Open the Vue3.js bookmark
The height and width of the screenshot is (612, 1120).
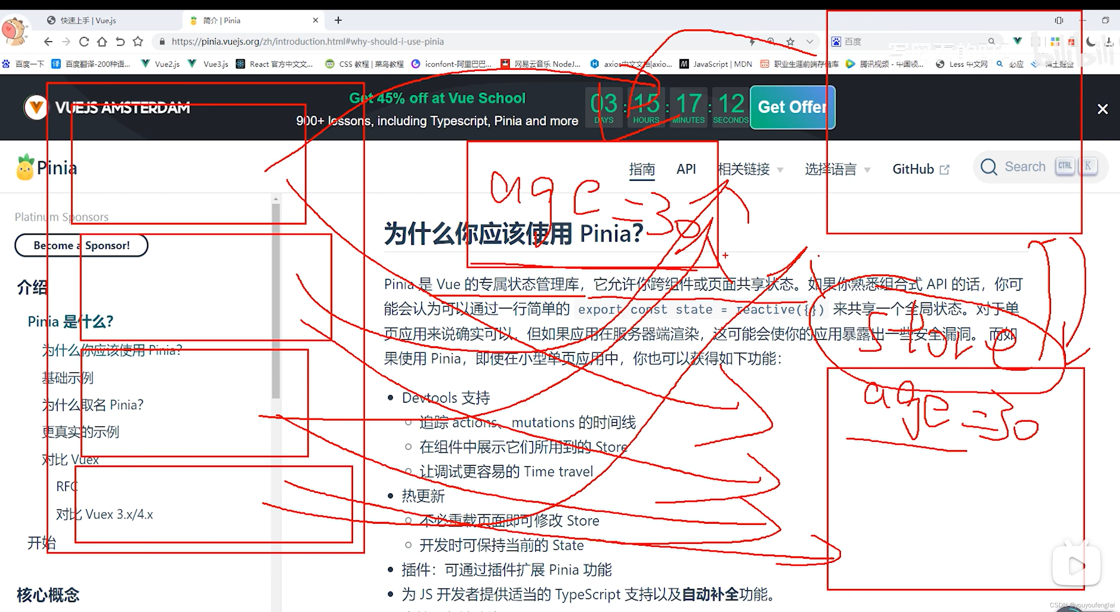(x=208, y=64)
